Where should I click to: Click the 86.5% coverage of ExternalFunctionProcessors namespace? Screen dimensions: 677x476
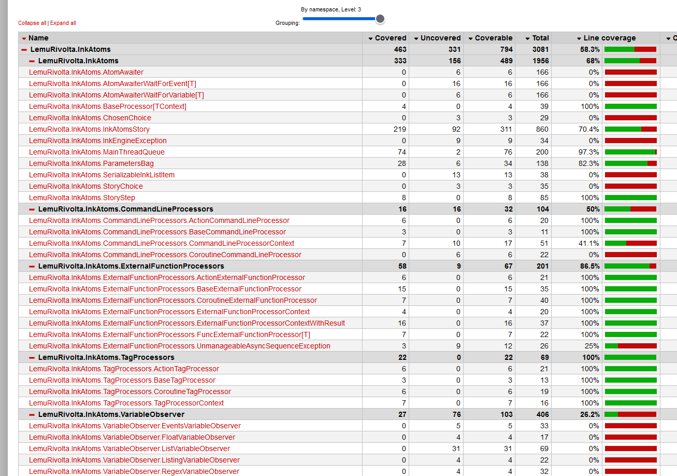[589, 266]
